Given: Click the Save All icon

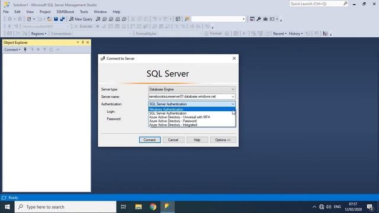Looking at the screenshot, I should (62, 19).
